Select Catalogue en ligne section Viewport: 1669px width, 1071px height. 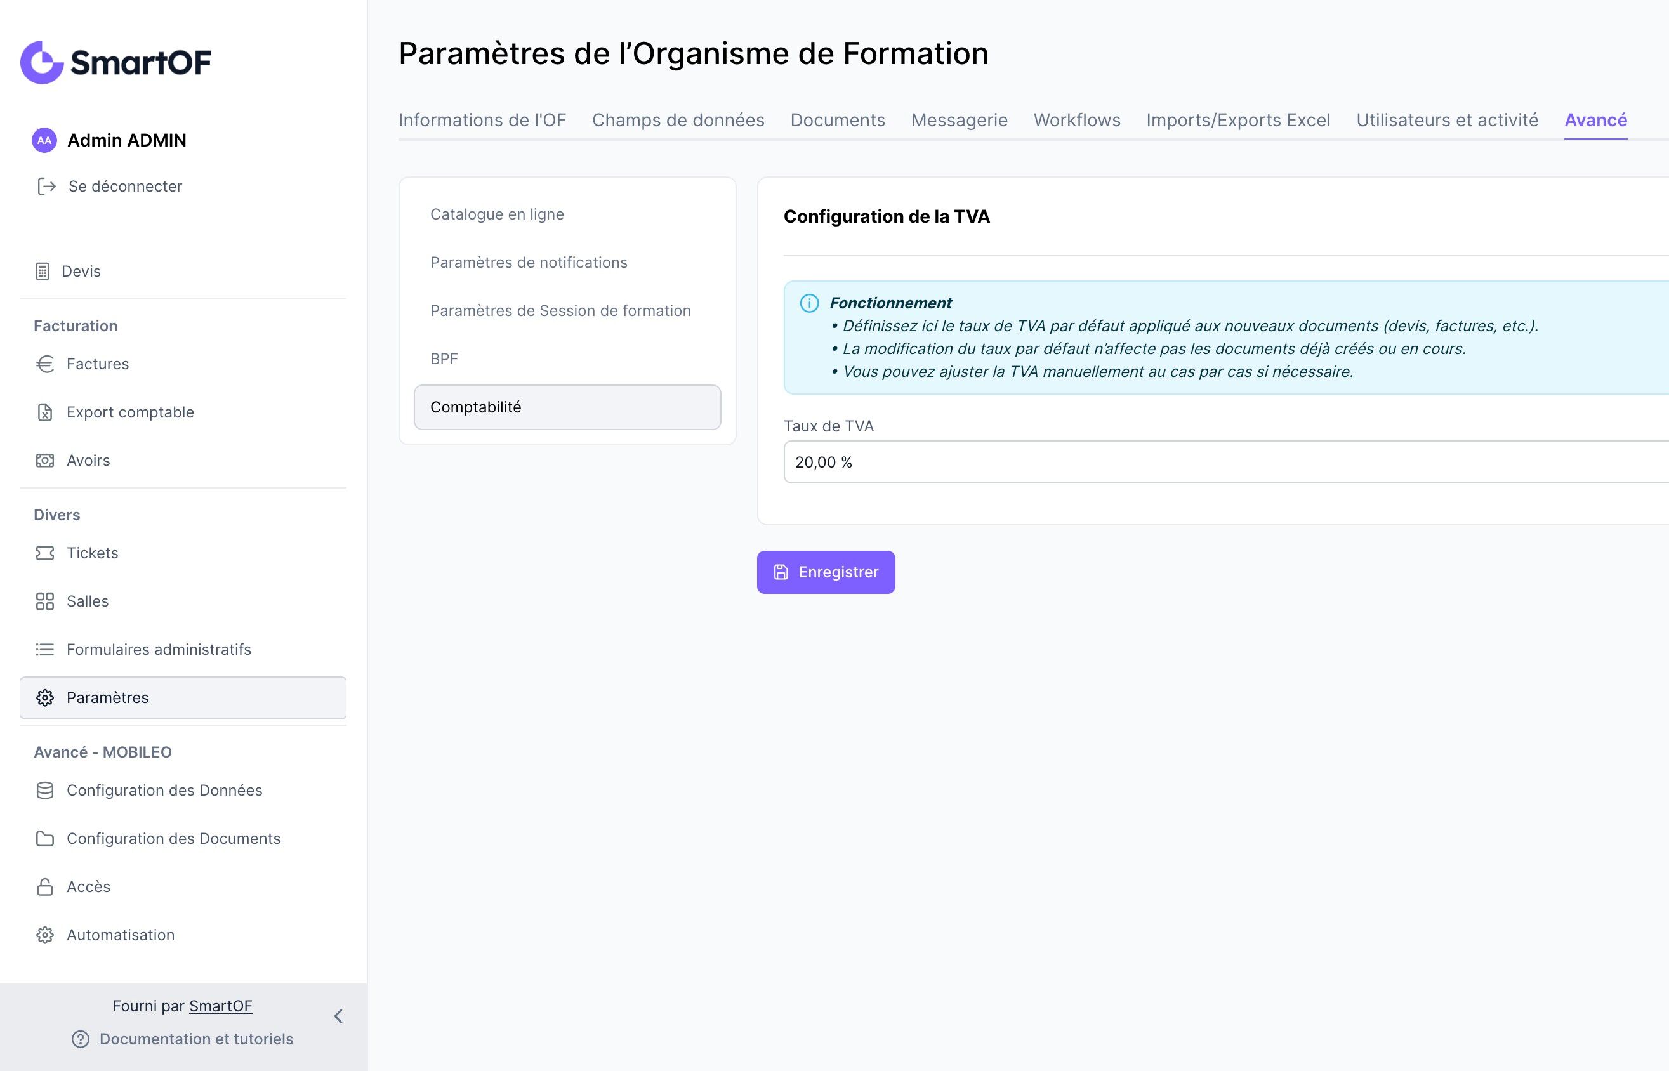point(496,214)
